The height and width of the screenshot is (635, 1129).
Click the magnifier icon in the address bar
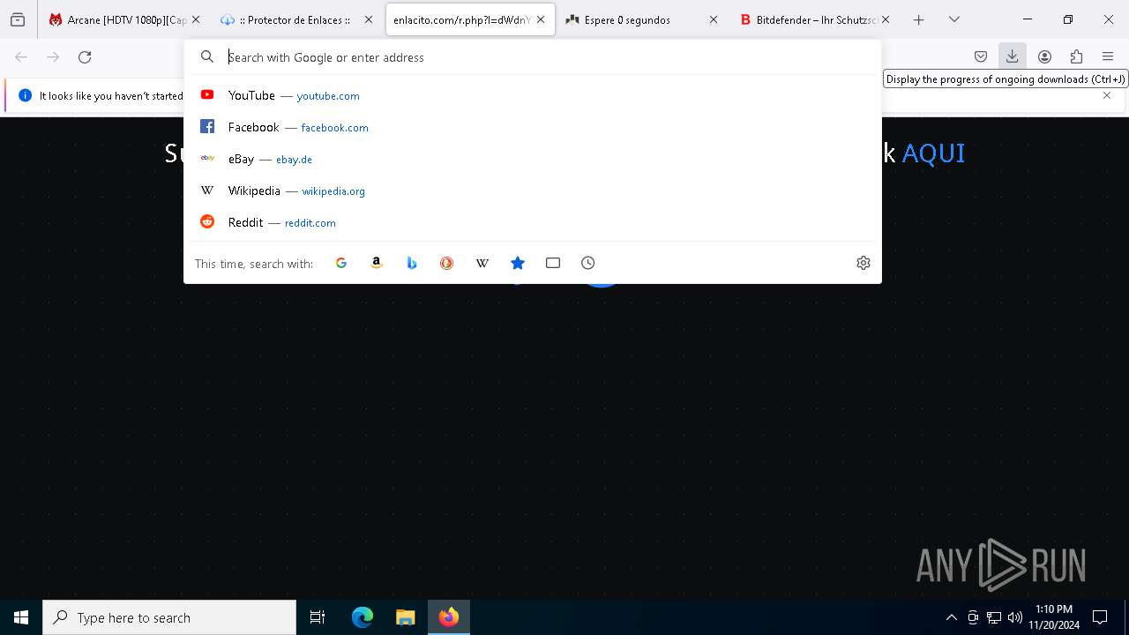(207, 57)
